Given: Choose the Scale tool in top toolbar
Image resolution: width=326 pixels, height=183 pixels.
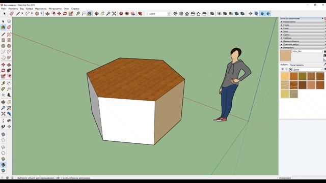Looking at the screenshot, I should 71,14.
